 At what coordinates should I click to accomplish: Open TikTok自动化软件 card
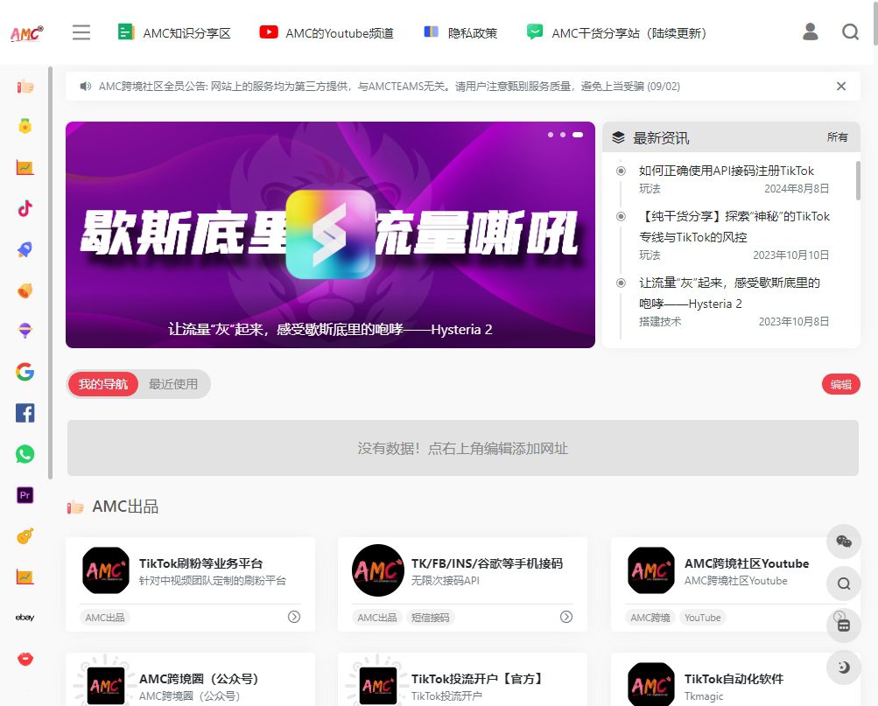click(735, 680)
